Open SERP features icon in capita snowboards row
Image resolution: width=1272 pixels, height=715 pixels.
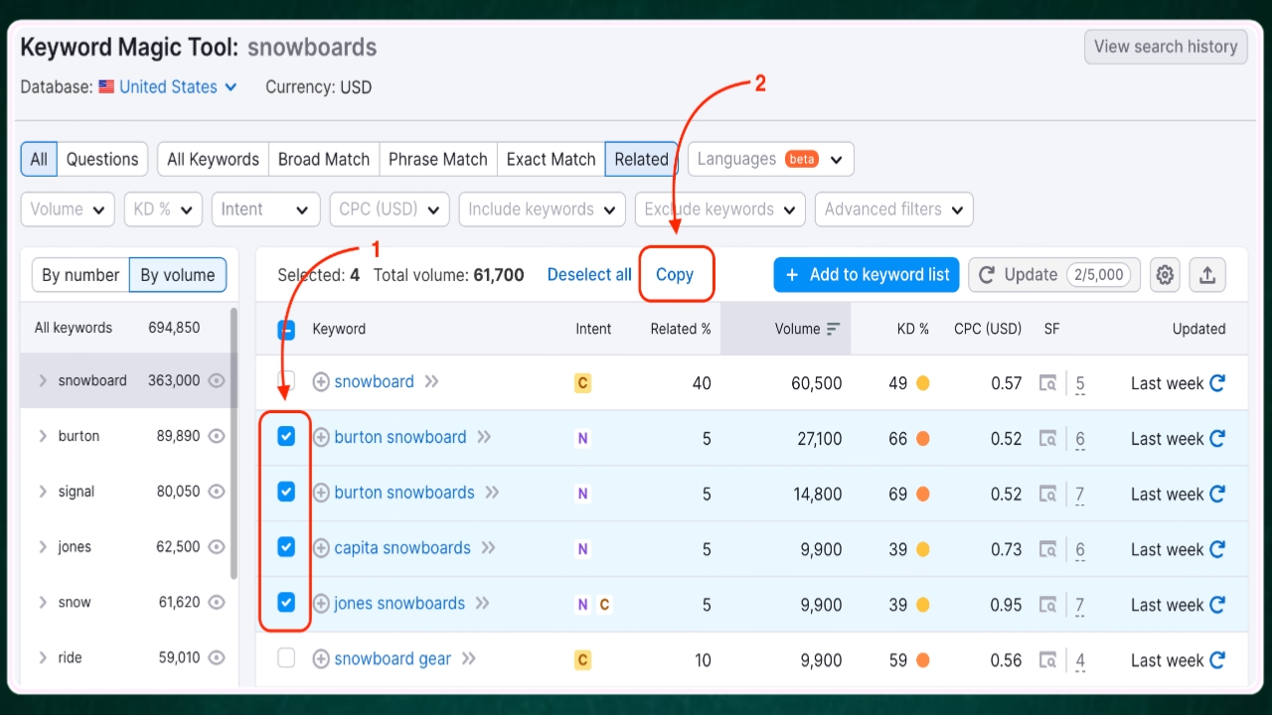pos(1047,549)
